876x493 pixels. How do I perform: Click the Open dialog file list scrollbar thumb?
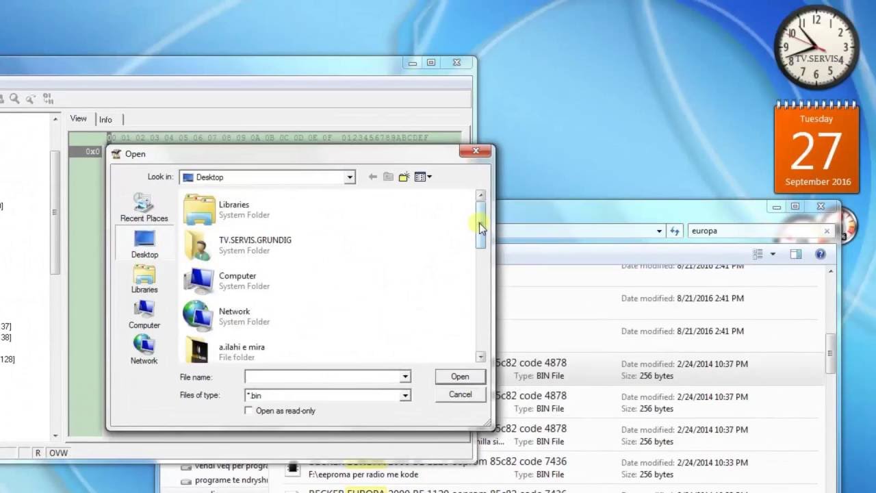point(481,225)
